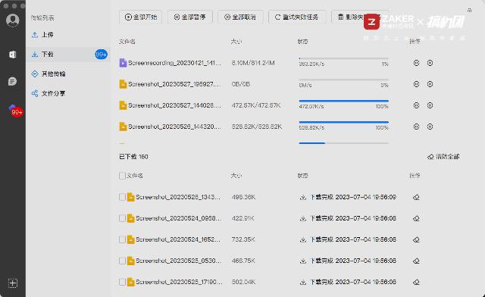Open the chat messages sidebar icon
Viewport: 485px width, 297px height.
12,81
